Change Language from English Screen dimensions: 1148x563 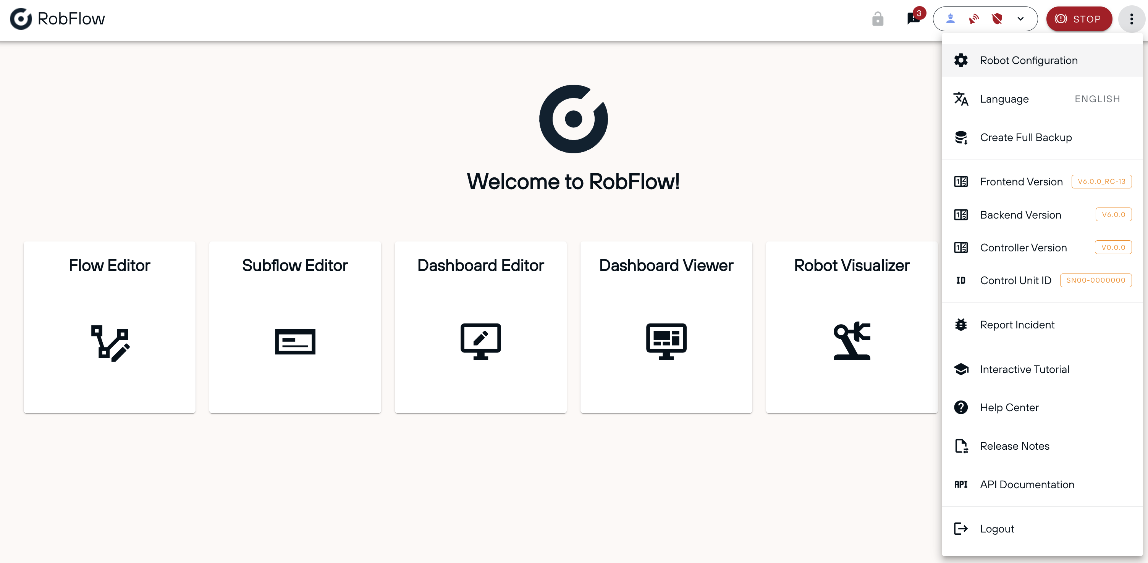click(x=1097, y=99)
